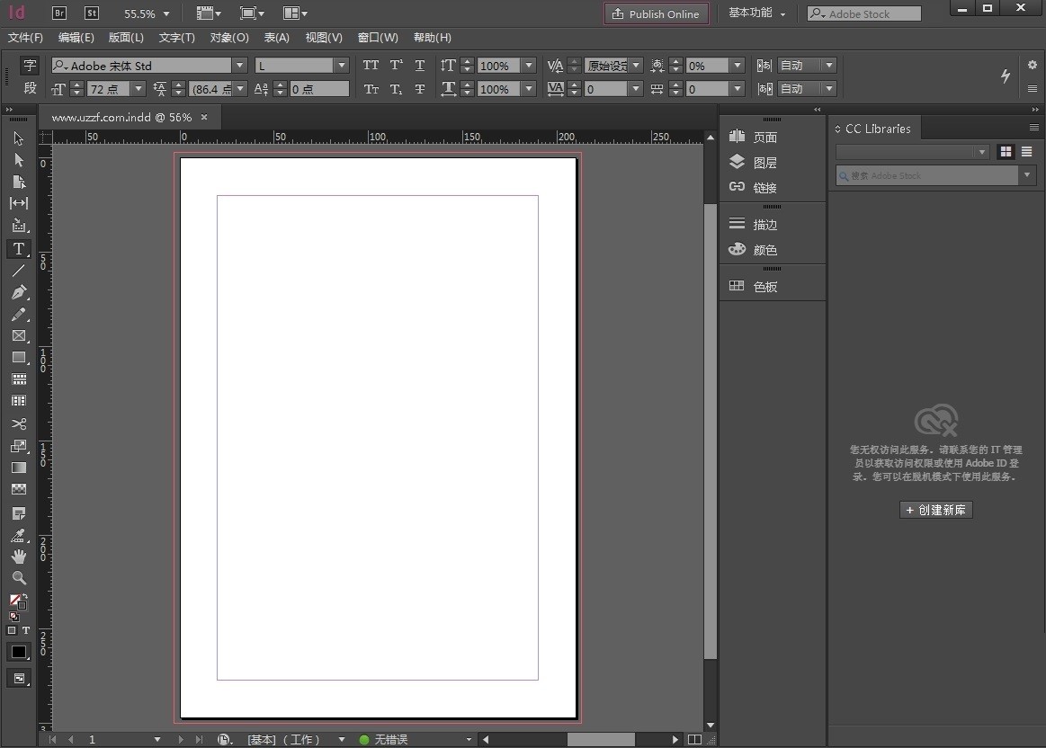Select the Hand tool
1046x748 pixels.
(x=19, y=556)
